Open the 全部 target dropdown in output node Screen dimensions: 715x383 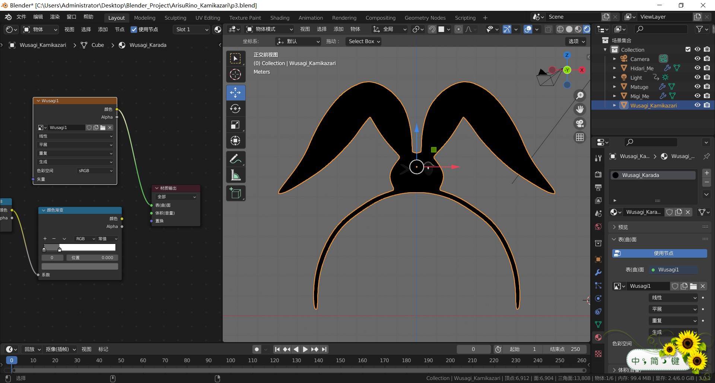tap(177, 197)
